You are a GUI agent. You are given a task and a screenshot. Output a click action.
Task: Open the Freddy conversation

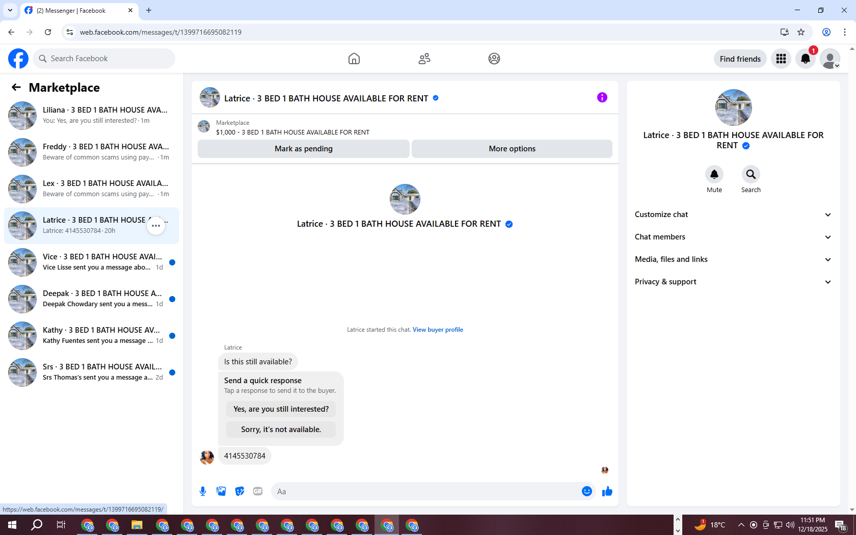(92, 152)
